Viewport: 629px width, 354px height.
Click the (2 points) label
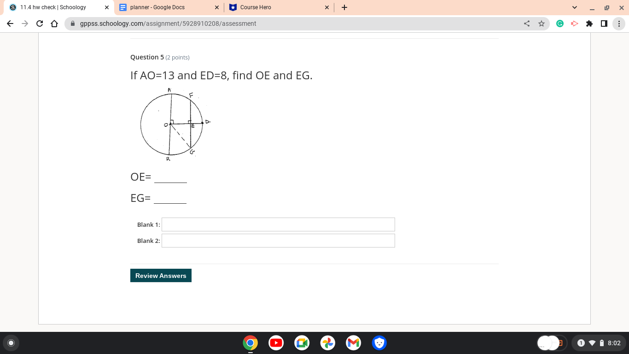[177, 58]
